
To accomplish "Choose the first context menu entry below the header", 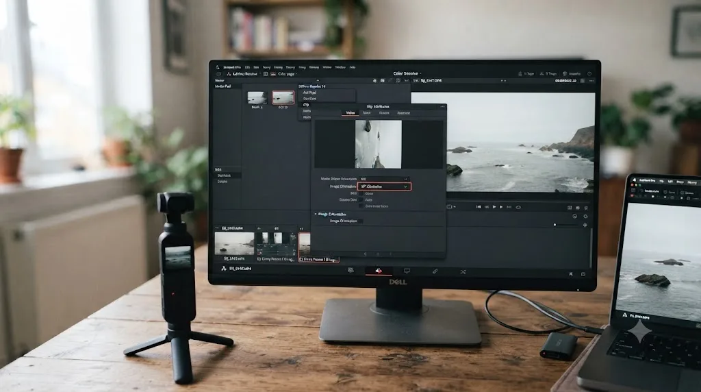I will 309,93.
